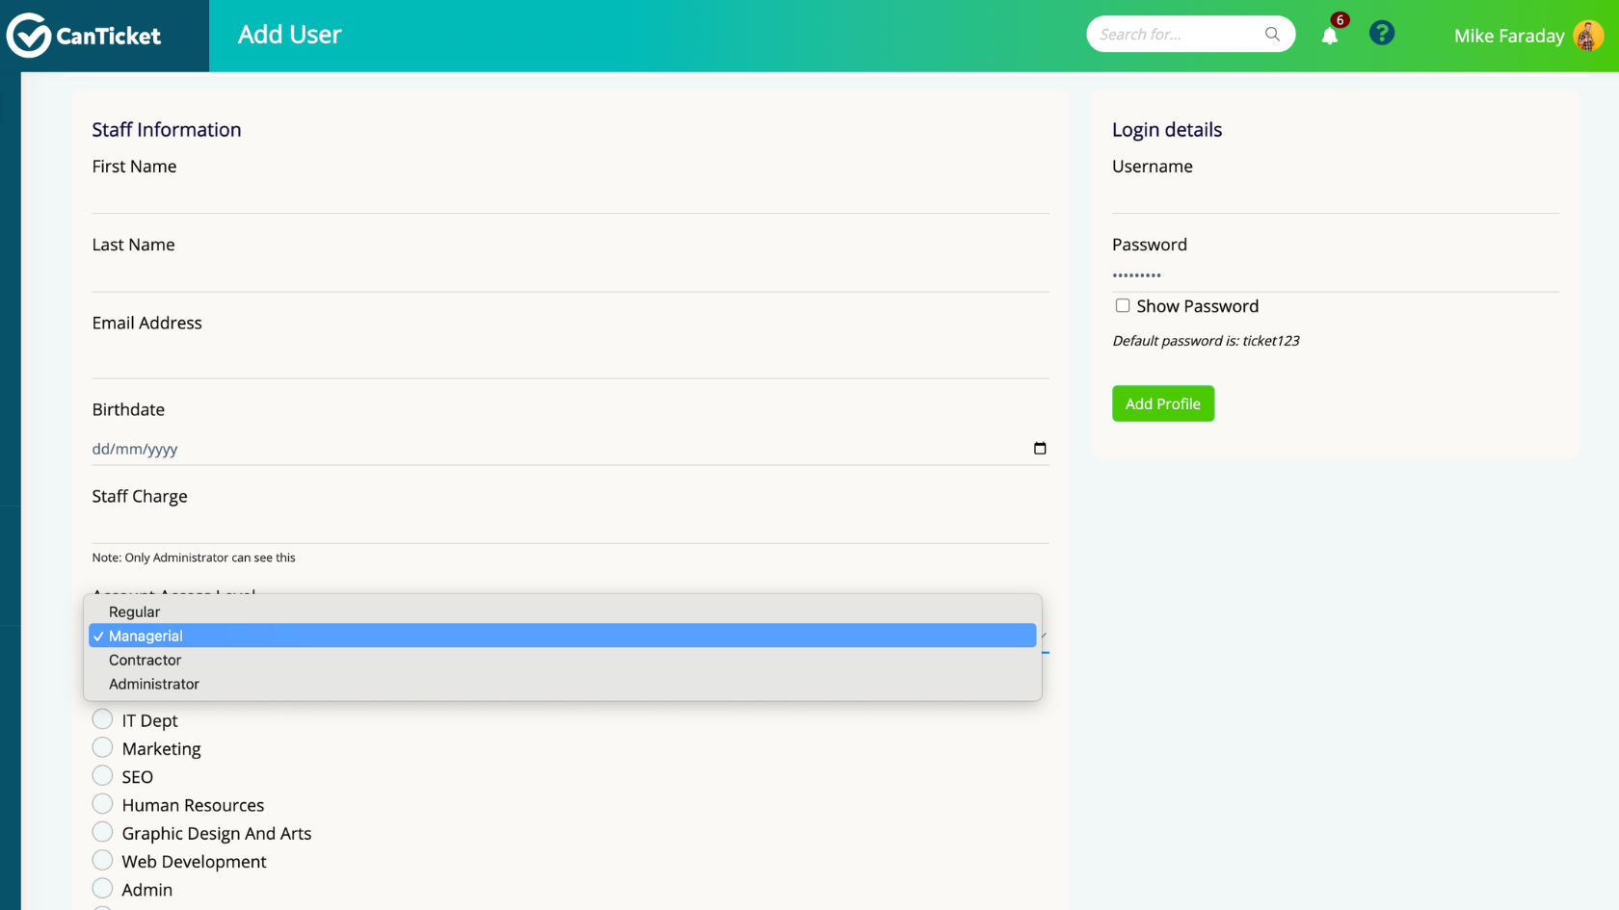Open the help question mark icon
Viewport: 1619px width, 910px height.
click(x=1382, y=34)
